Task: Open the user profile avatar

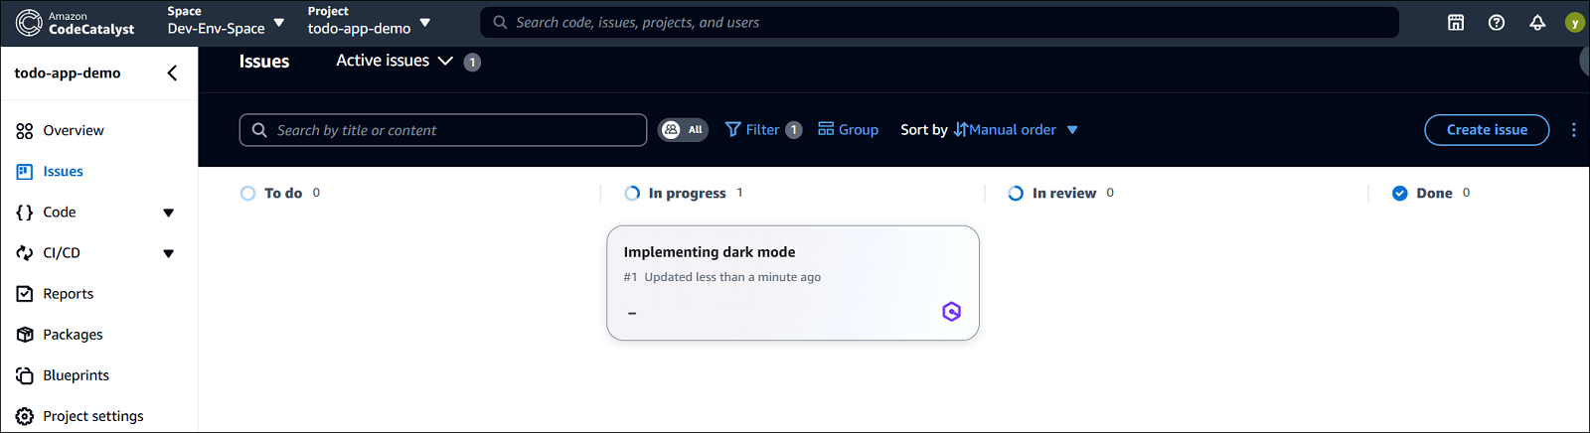Action: point(1574,23)
